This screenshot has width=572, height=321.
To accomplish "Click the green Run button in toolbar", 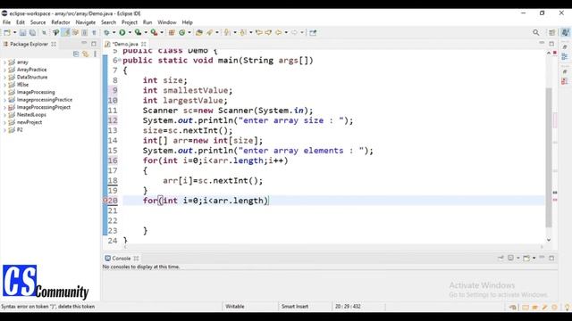I will [122, 33].
